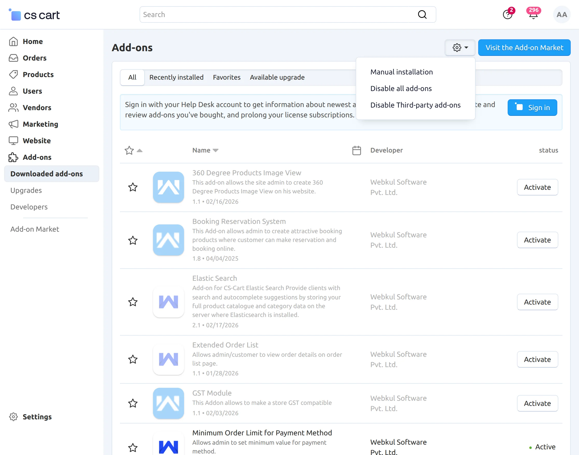This screenshot has height=455, width=579.
Task: Click the Marketing megaphone sidebar icon
Action: (x=13, y=124)
